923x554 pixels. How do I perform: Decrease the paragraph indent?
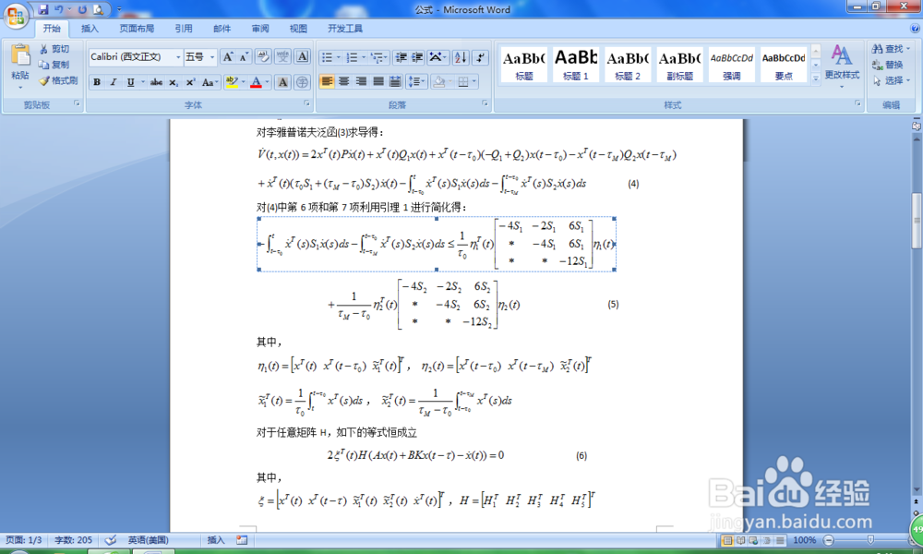coord(401,57)
